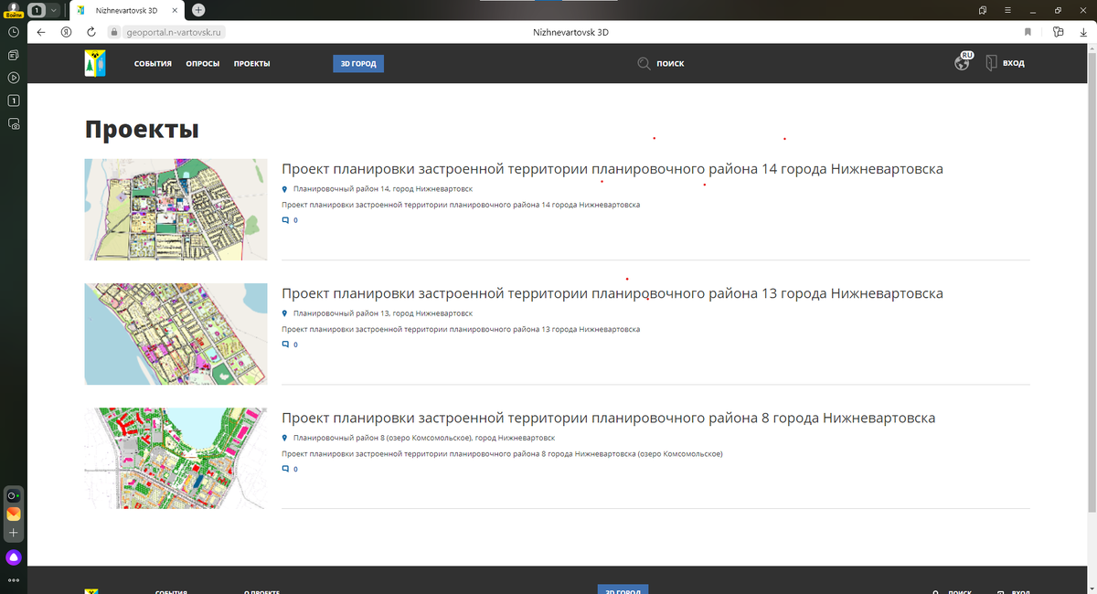
Task: Launch Alice purple assistant icon
Action: [x=14, y=557]
